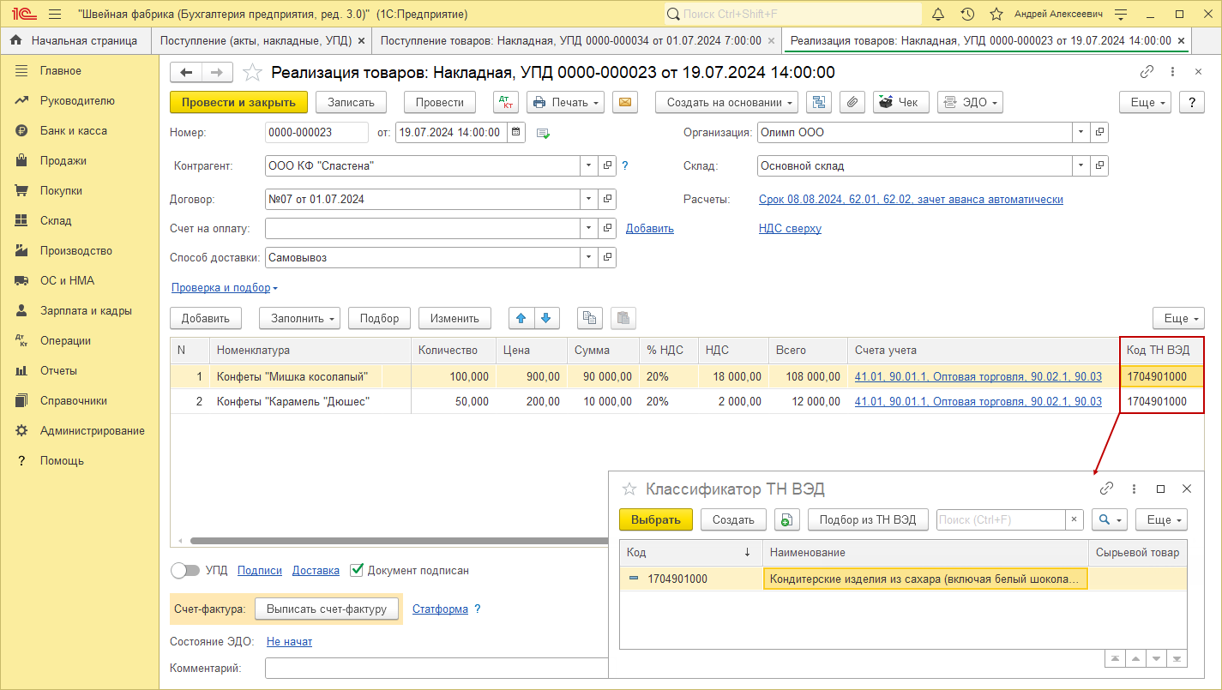
Task: Copy rows icon in table toolbar
Action: click(589, 318)
